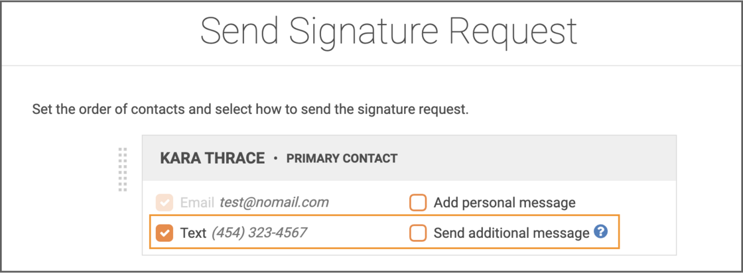The width and height of the screenshot is (743, 273).
Task: Click the grey contact card header bar
Action: click(409, 158)
